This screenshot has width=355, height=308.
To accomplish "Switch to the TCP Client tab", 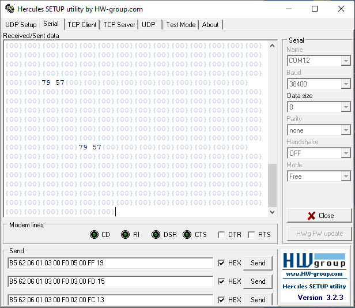I will point(82,24).
